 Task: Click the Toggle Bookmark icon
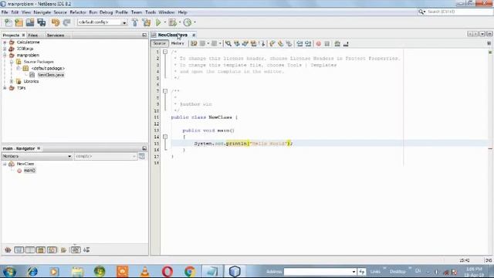[289, 43]
